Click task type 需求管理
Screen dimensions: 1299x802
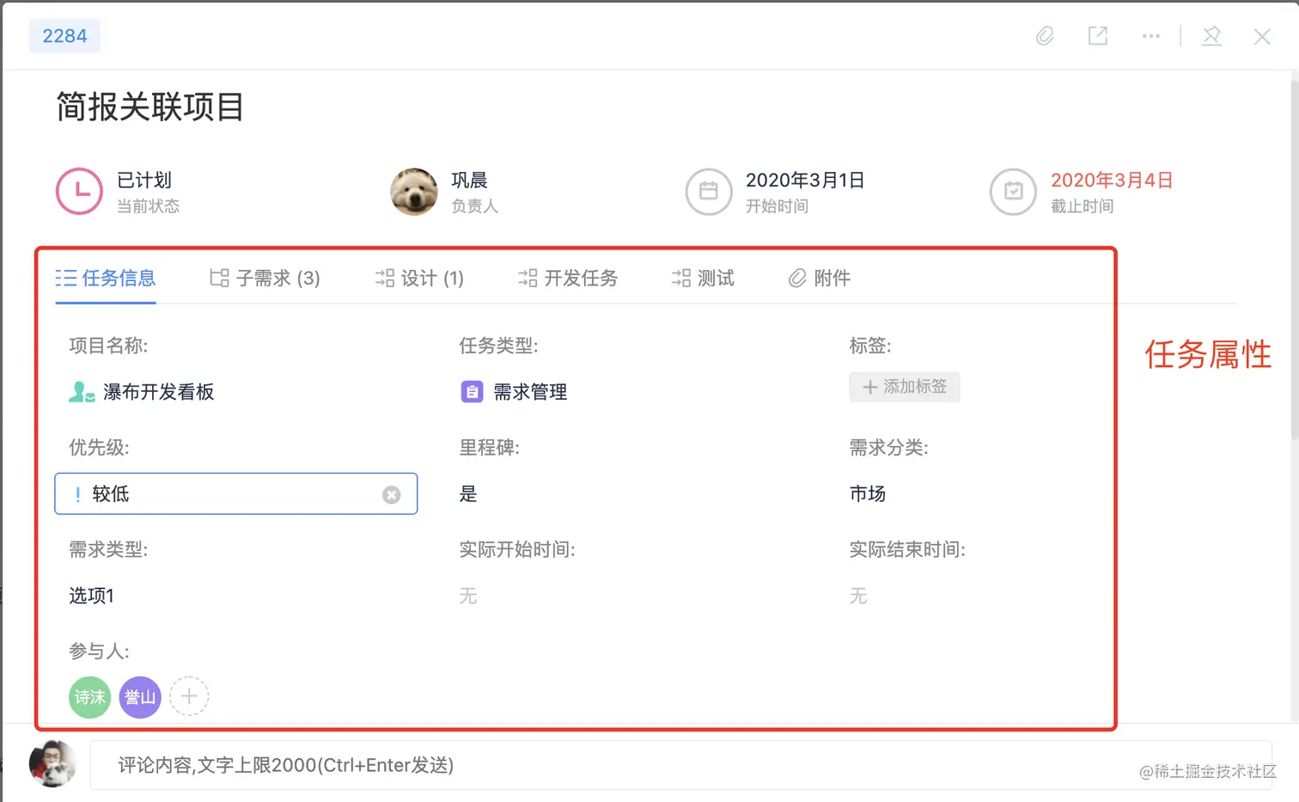[530, 392]
